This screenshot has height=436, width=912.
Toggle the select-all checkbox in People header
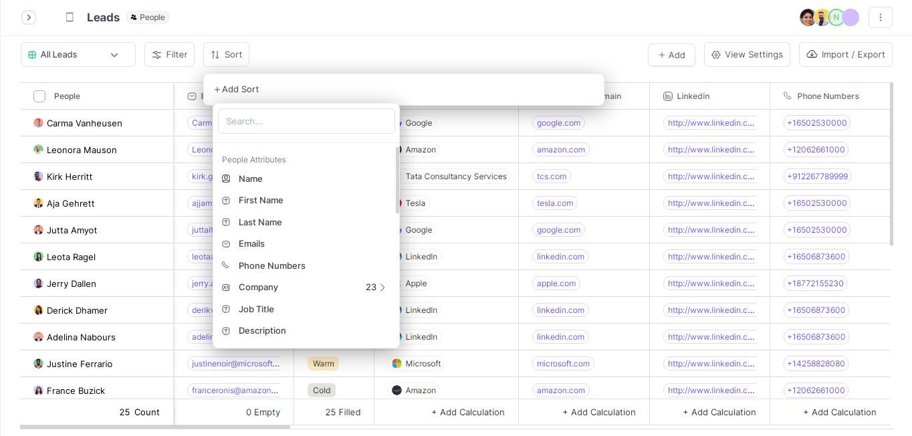click(39, 96)
